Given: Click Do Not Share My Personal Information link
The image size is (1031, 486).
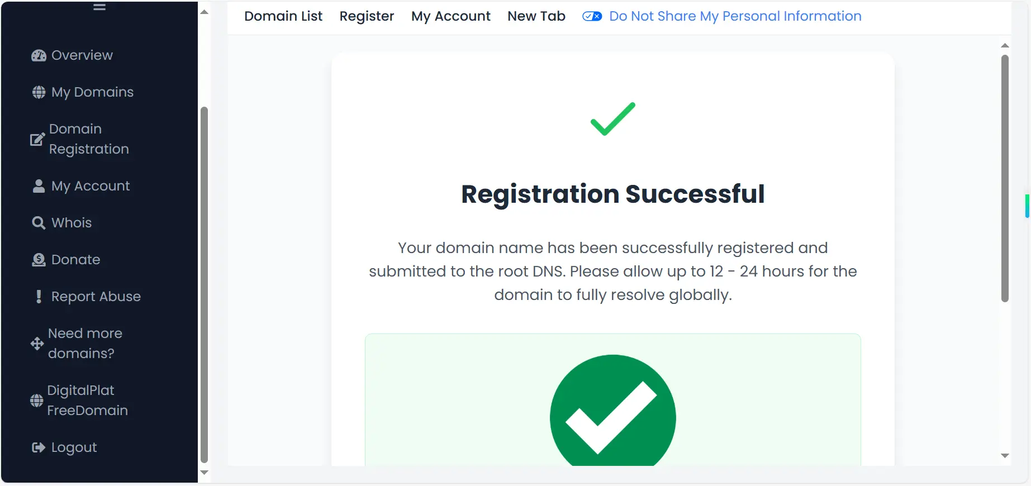Looking at the screenshot, I should coord(735,16).
